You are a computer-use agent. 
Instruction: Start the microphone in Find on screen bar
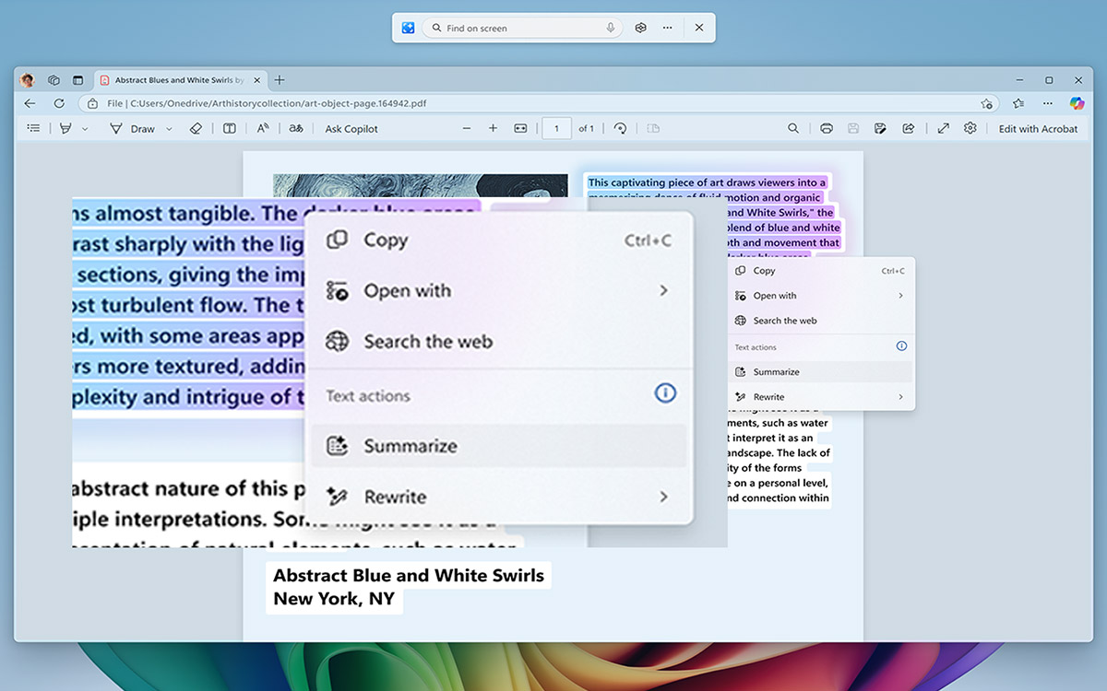click(609, 28)
